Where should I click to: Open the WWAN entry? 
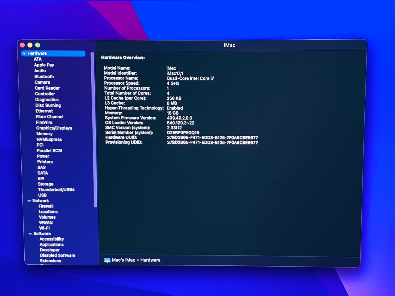46,223
